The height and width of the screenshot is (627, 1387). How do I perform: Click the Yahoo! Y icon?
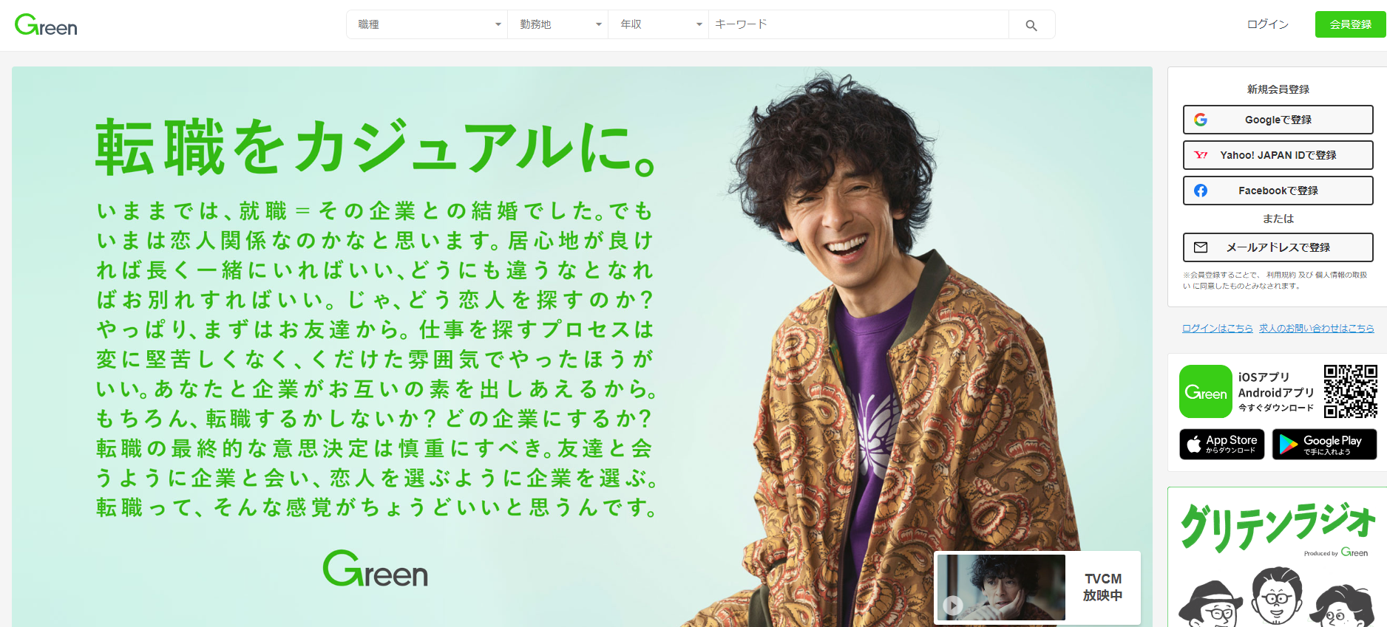click(1201, 155)
